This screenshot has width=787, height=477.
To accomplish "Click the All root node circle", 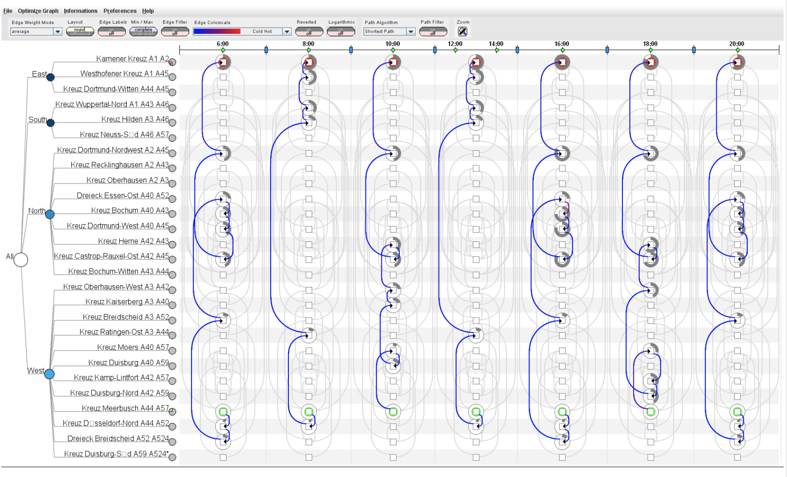I will (x=21, y=259).
